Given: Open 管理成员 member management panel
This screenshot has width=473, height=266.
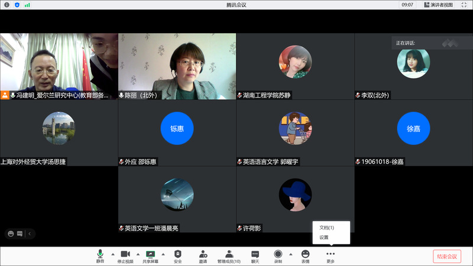Looking at the screenshot, I should [x=229, y=255].
